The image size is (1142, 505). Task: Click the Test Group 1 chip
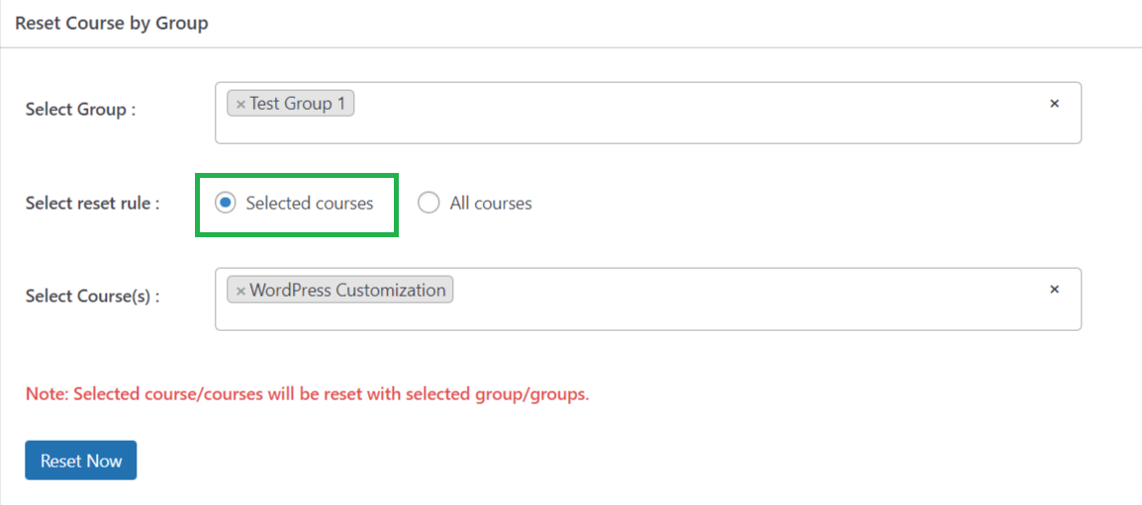pos(291,104)
